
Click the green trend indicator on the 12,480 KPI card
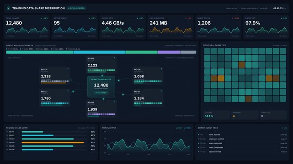(x=44, y=18)
